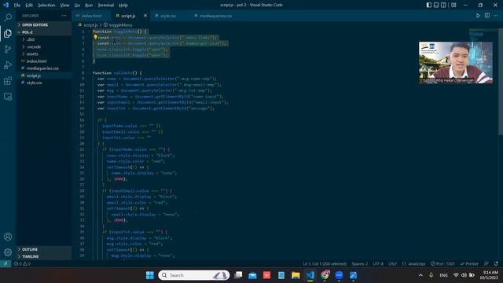Screen dimensions: 503x283
Task: Change the CRLF end of line sequence
Action: click(393, 263)
